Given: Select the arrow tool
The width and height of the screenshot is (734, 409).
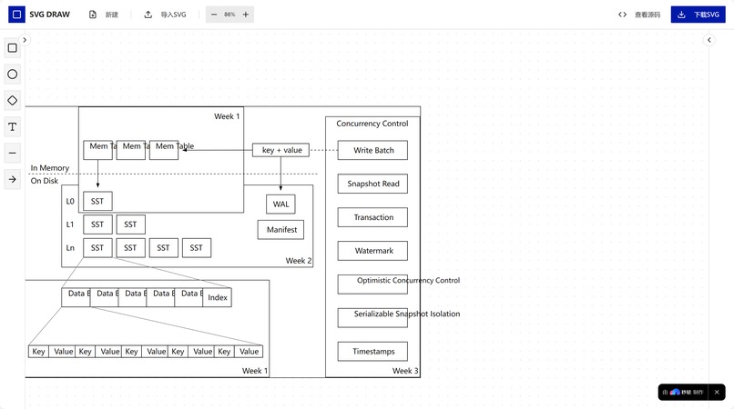Looking at the screenshot, I should [13, 179].
